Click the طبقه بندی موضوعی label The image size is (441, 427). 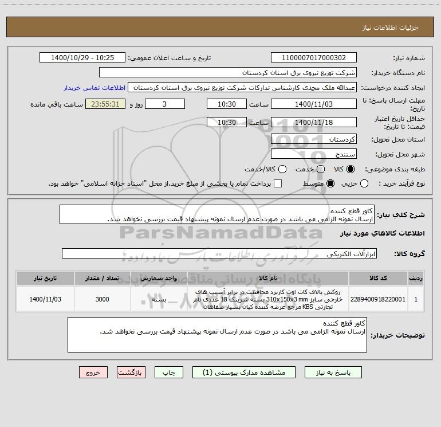coord(395,169)
